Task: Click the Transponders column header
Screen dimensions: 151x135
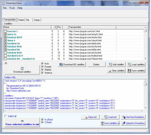Action: point(92,27)
